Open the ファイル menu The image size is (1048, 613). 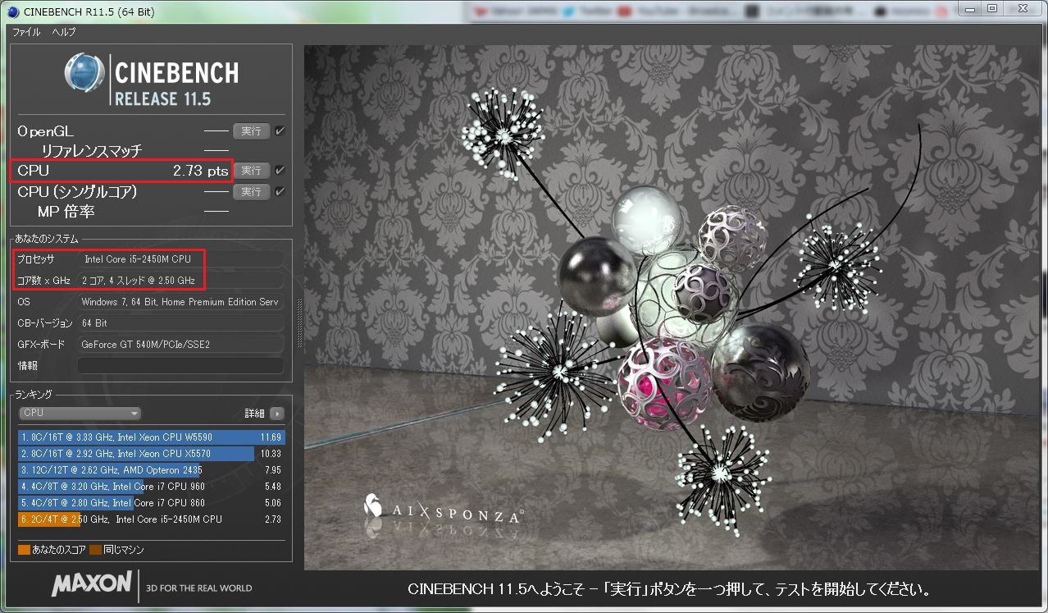click(x=26, y=32)
